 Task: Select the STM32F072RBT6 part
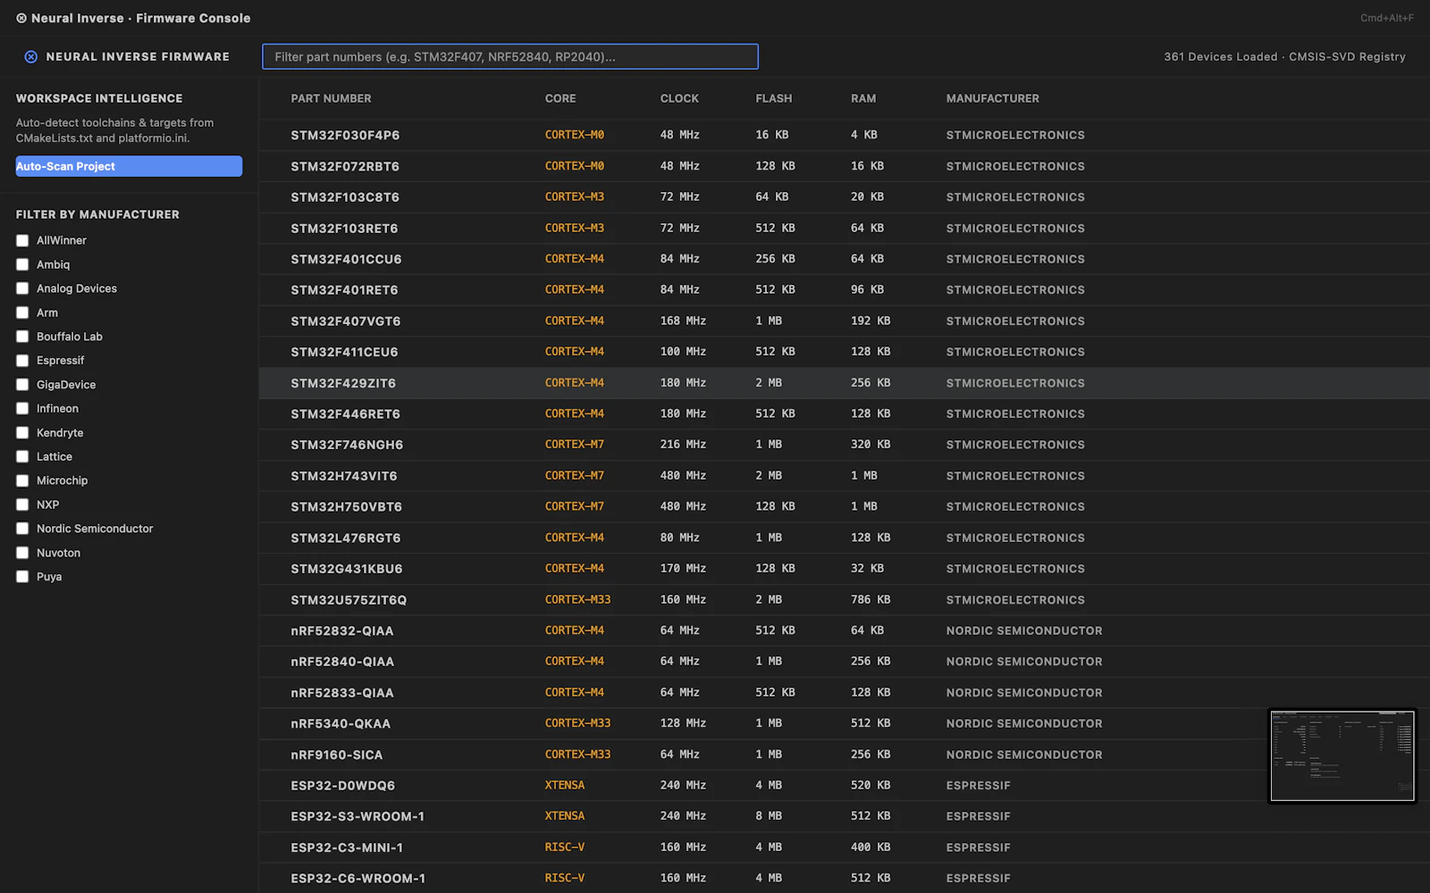pyautogui.click(x=845, y=166)
